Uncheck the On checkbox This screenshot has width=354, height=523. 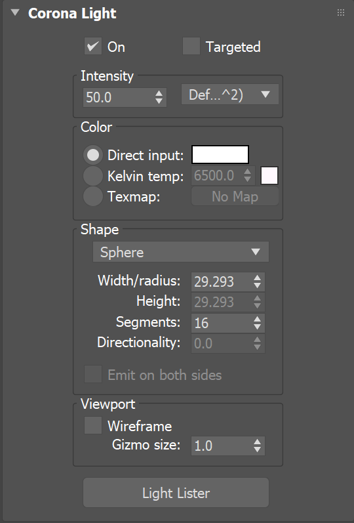pyautogui.click(x=93, y=46)
